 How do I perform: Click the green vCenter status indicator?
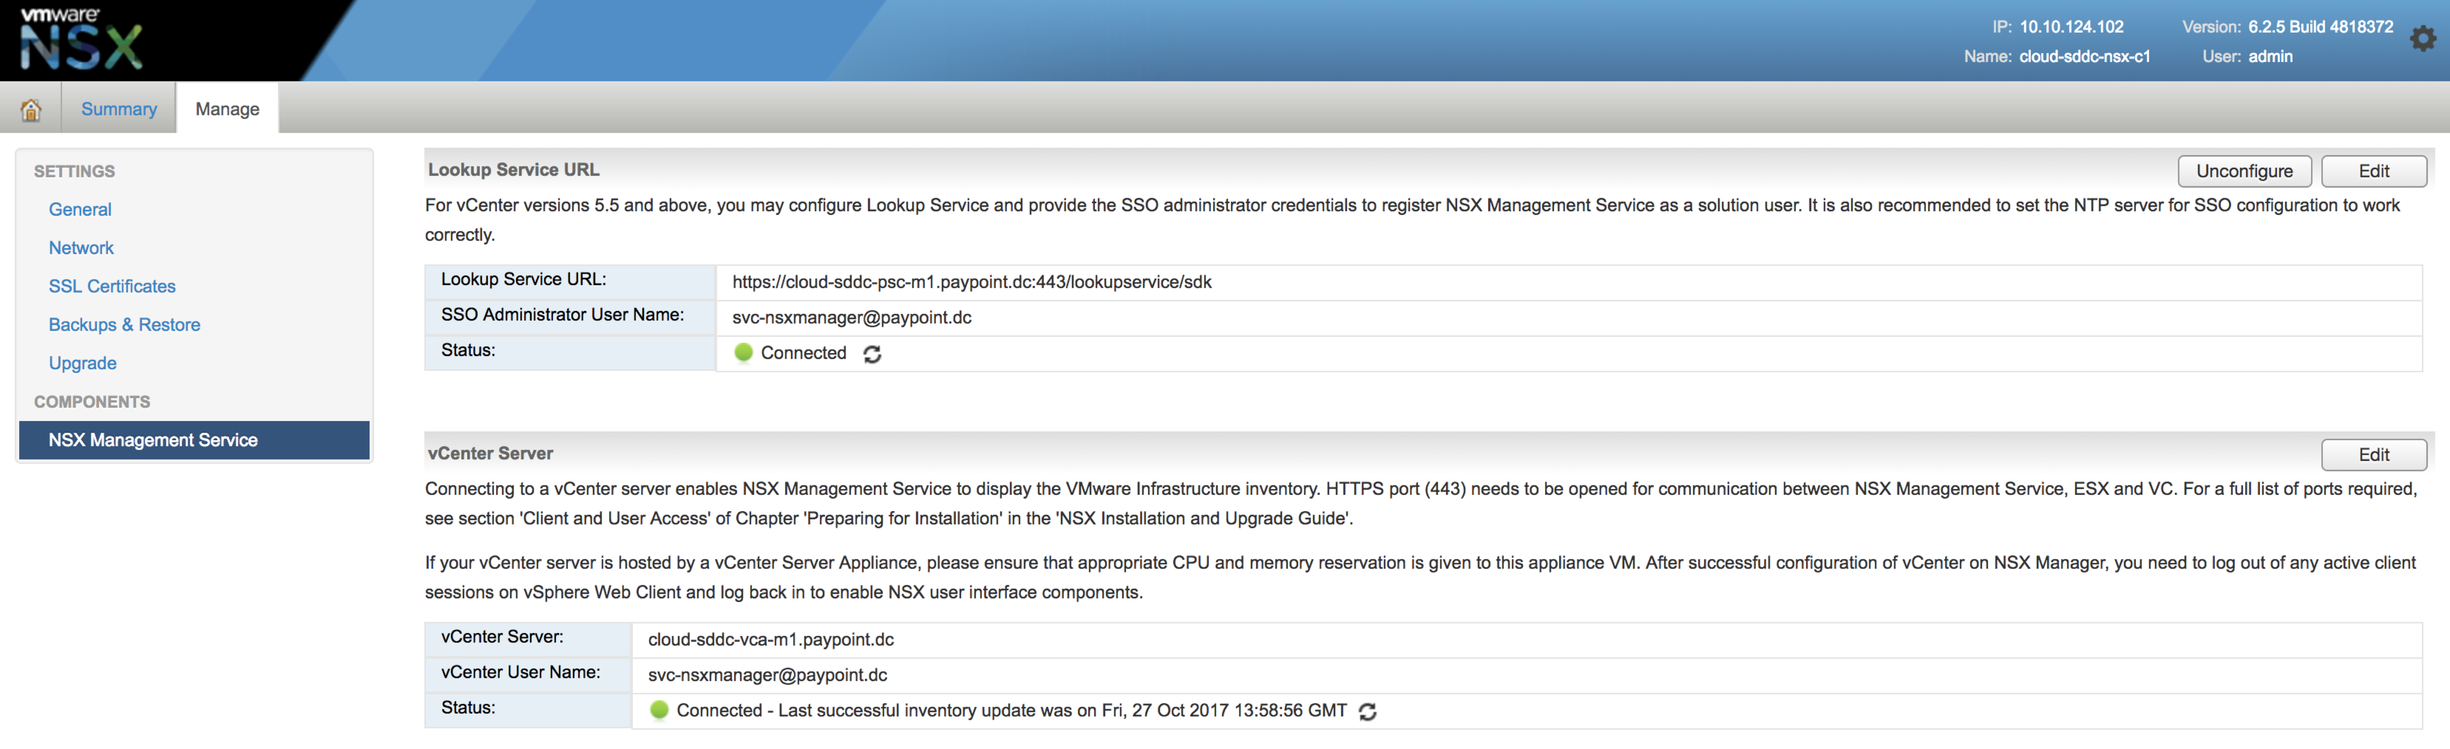(x=659, y=710)
